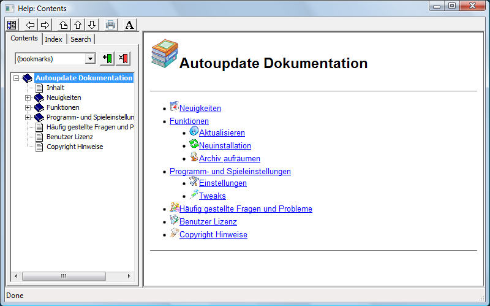Click the tree's horizontal scrollbar thumb
The width and height of the screenshot is (490, 306).
(63, 277)
